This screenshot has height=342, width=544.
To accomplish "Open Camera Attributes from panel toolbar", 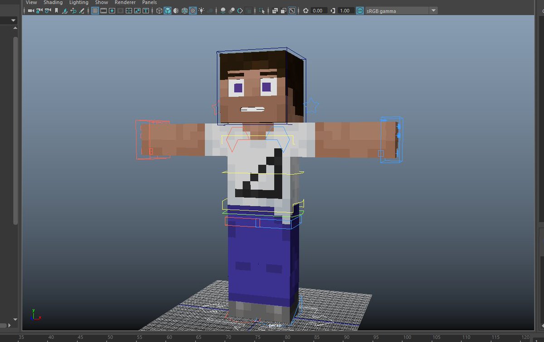I will coord(48,10).
